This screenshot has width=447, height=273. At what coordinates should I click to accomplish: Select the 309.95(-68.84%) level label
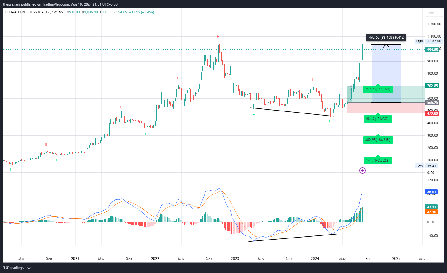(x=378, y=140)
